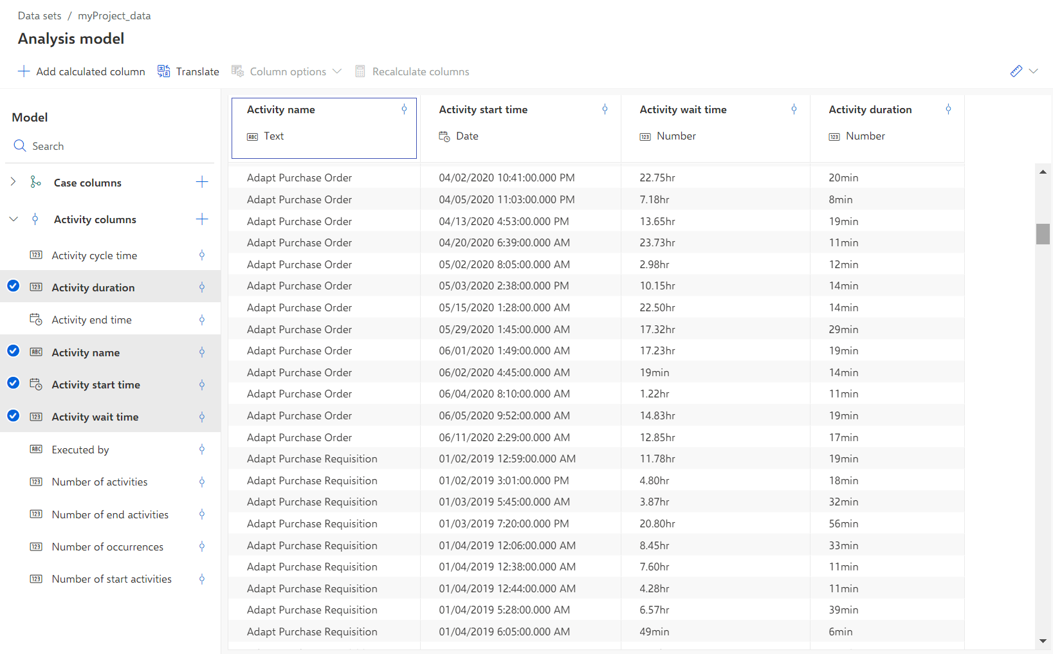Click the node icon in Activity duration header
Viewport: 1053px width, 654px height.
pos(948,109)
